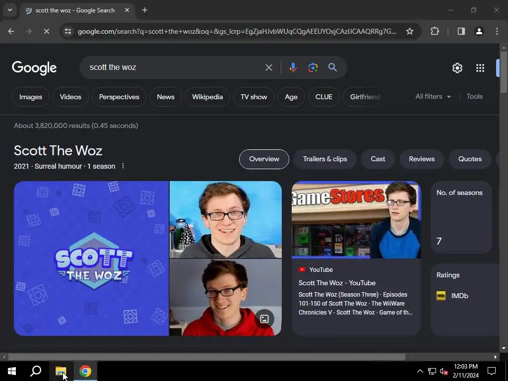
Task: Click the 'Scott The Woz' panel title
Action: tap(58, 151)
